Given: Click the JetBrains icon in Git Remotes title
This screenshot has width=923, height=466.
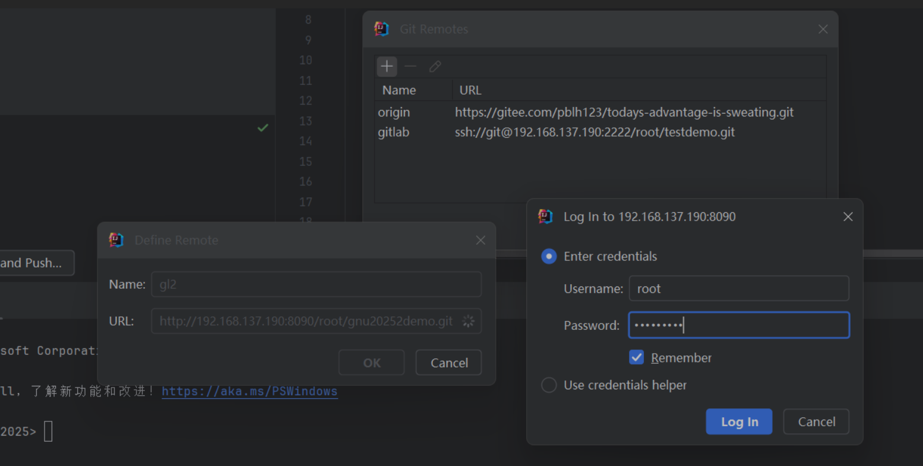Looking at the screenshot, I should (x=381, y=29).
